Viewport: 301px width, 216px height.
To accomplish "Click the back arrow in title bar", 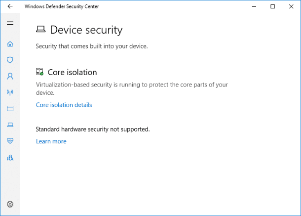I will tap(10, 6).
